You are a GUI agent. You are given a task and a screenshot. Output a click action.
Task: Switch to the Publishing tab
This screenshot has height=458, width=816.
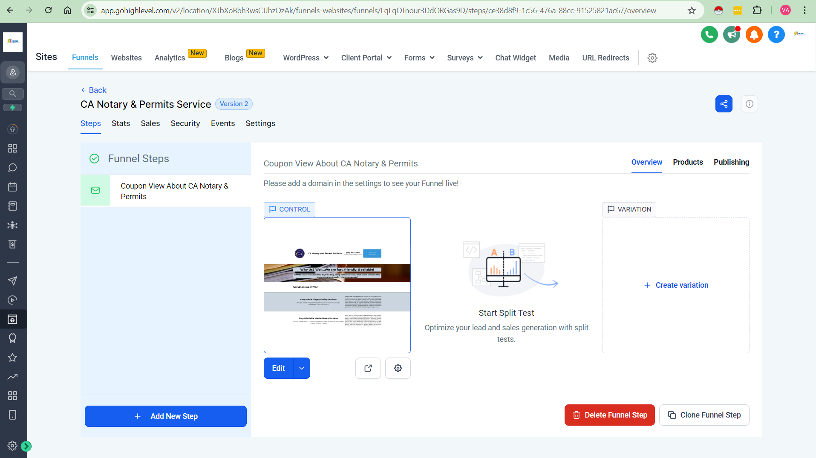click(x=731, y=162)
